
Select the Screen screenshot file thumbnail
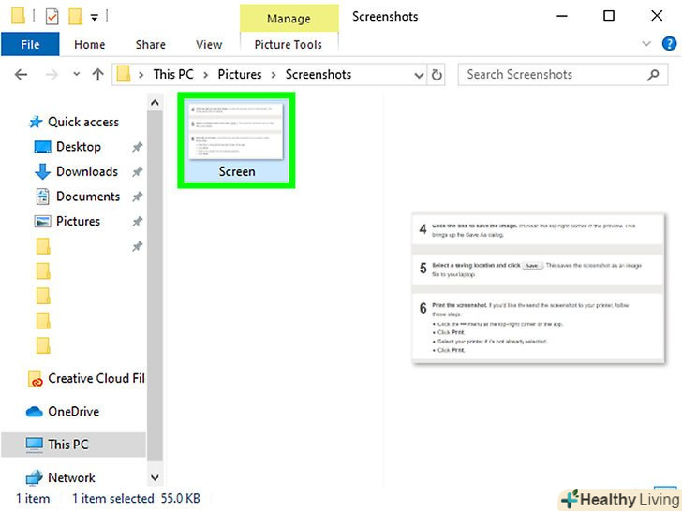click(x=237, y=140)
